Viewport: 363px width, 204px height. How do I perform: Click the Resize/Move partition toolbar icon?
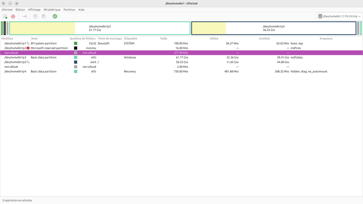tap(24, 16)
